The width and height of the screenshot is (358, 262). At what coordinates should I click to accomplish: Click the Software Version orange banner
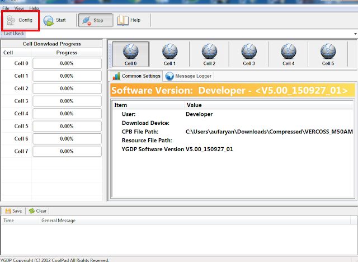(233, 91)
